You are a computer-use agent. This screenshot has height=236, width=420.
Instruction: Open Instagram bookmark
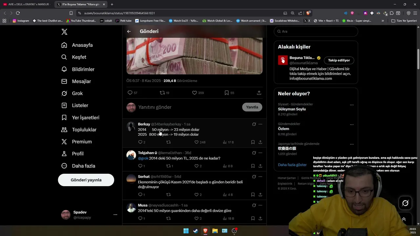tap(21, 21)
